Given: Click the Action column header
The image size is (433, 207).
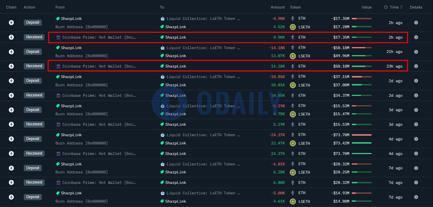Looking at the screenshot, I should tap(30, 7).
